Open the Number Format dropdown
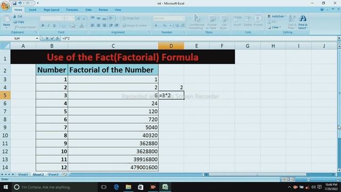341x192 pixels. point(183,18)
